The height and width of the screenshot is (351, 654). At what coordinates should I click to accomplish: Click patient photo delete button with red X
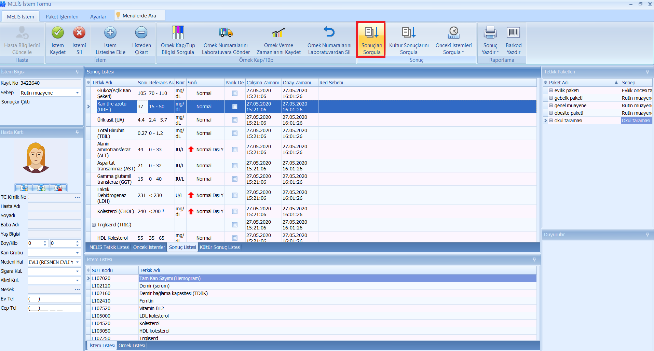[58, 188]
